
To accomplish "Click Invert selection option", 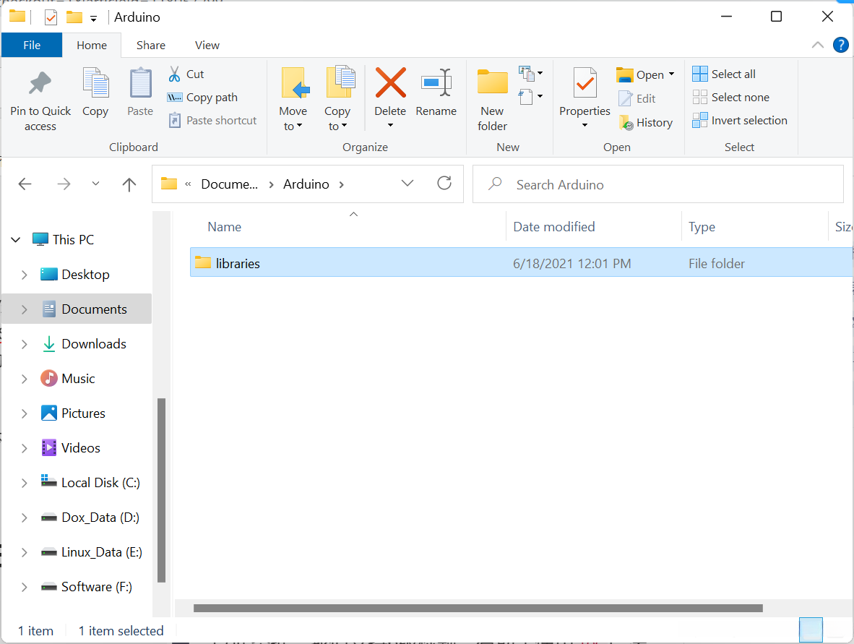I will click(x=740, y=121).
